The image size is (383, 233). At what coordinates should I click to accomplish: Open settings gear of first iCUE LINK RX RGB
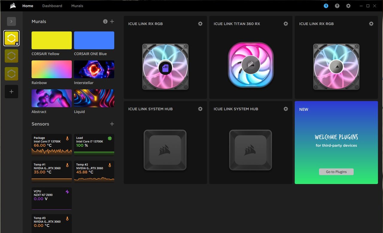(200, 24)
